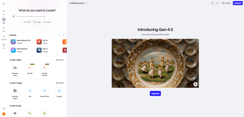Select the Video filter chip
Screen dimensions: 244x117
pos(27,22)
